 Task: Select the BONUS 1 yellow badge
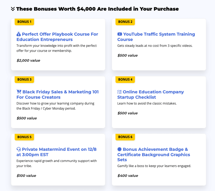pyautogui.click(x=24, y=22)
